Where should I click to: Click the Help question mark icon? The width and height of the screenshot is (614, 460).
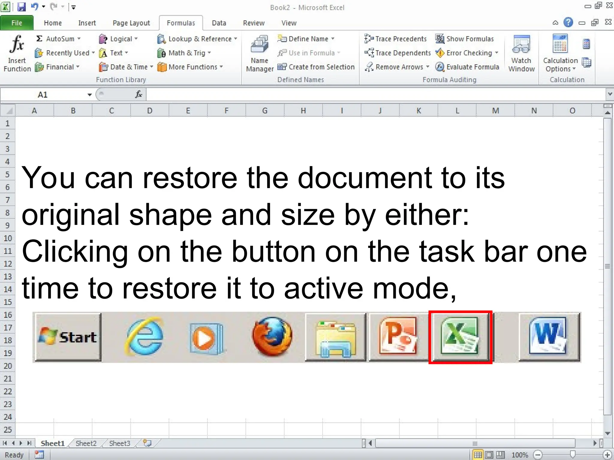[x=568, y=22]
